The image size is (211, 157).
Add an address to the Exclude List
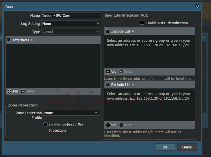point(108,125)
